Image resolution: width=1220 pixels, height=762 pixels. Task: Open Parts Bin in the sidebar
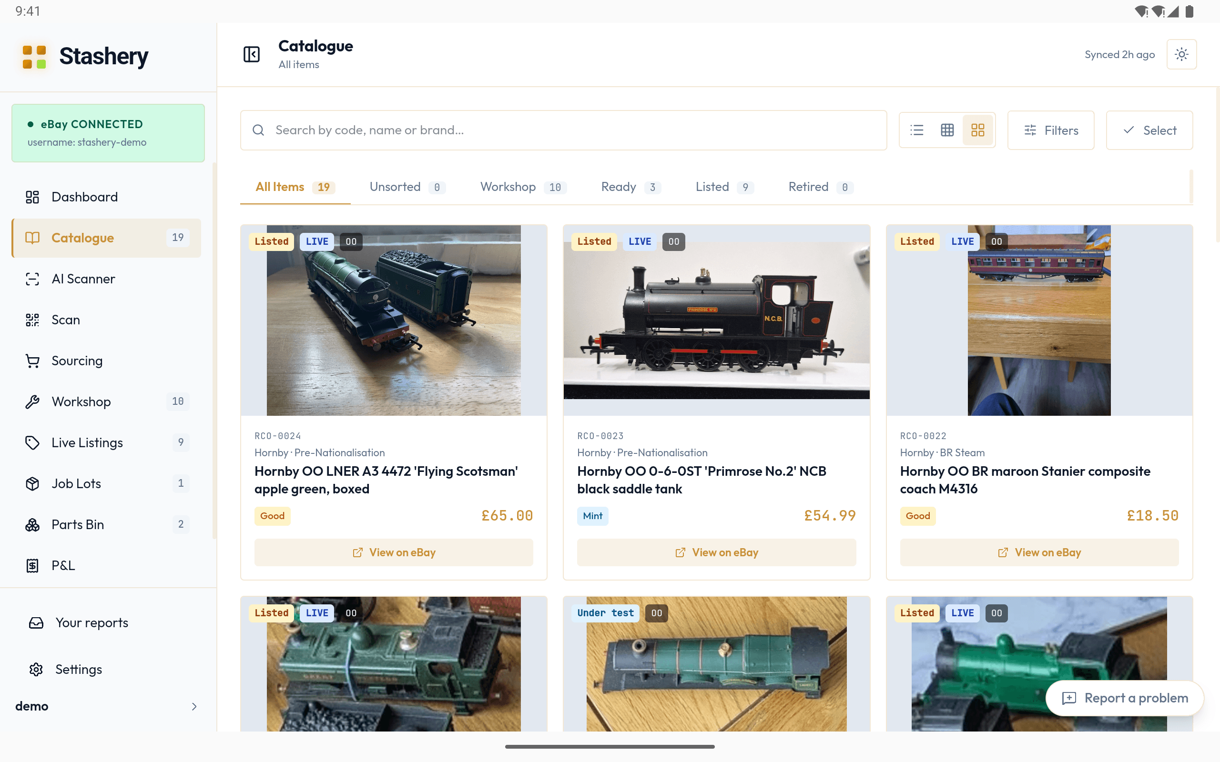[x=106, y=525]
